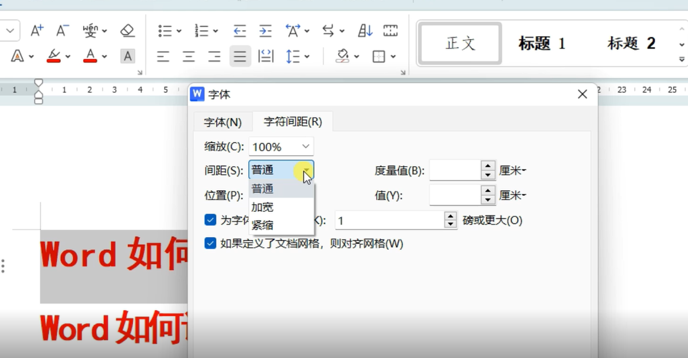Screen dimensions: 688x358
Task: Align text right
Action: point(214,56)
